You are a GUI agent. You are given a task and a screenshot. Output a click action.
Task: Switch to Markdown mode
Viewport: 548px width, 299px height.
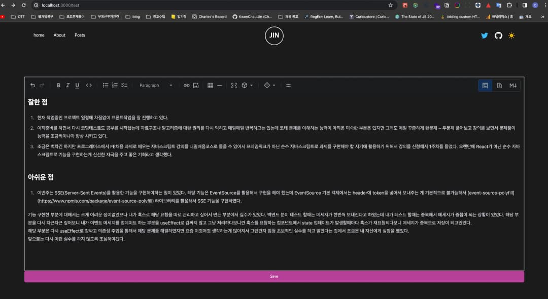click(512, 86)
